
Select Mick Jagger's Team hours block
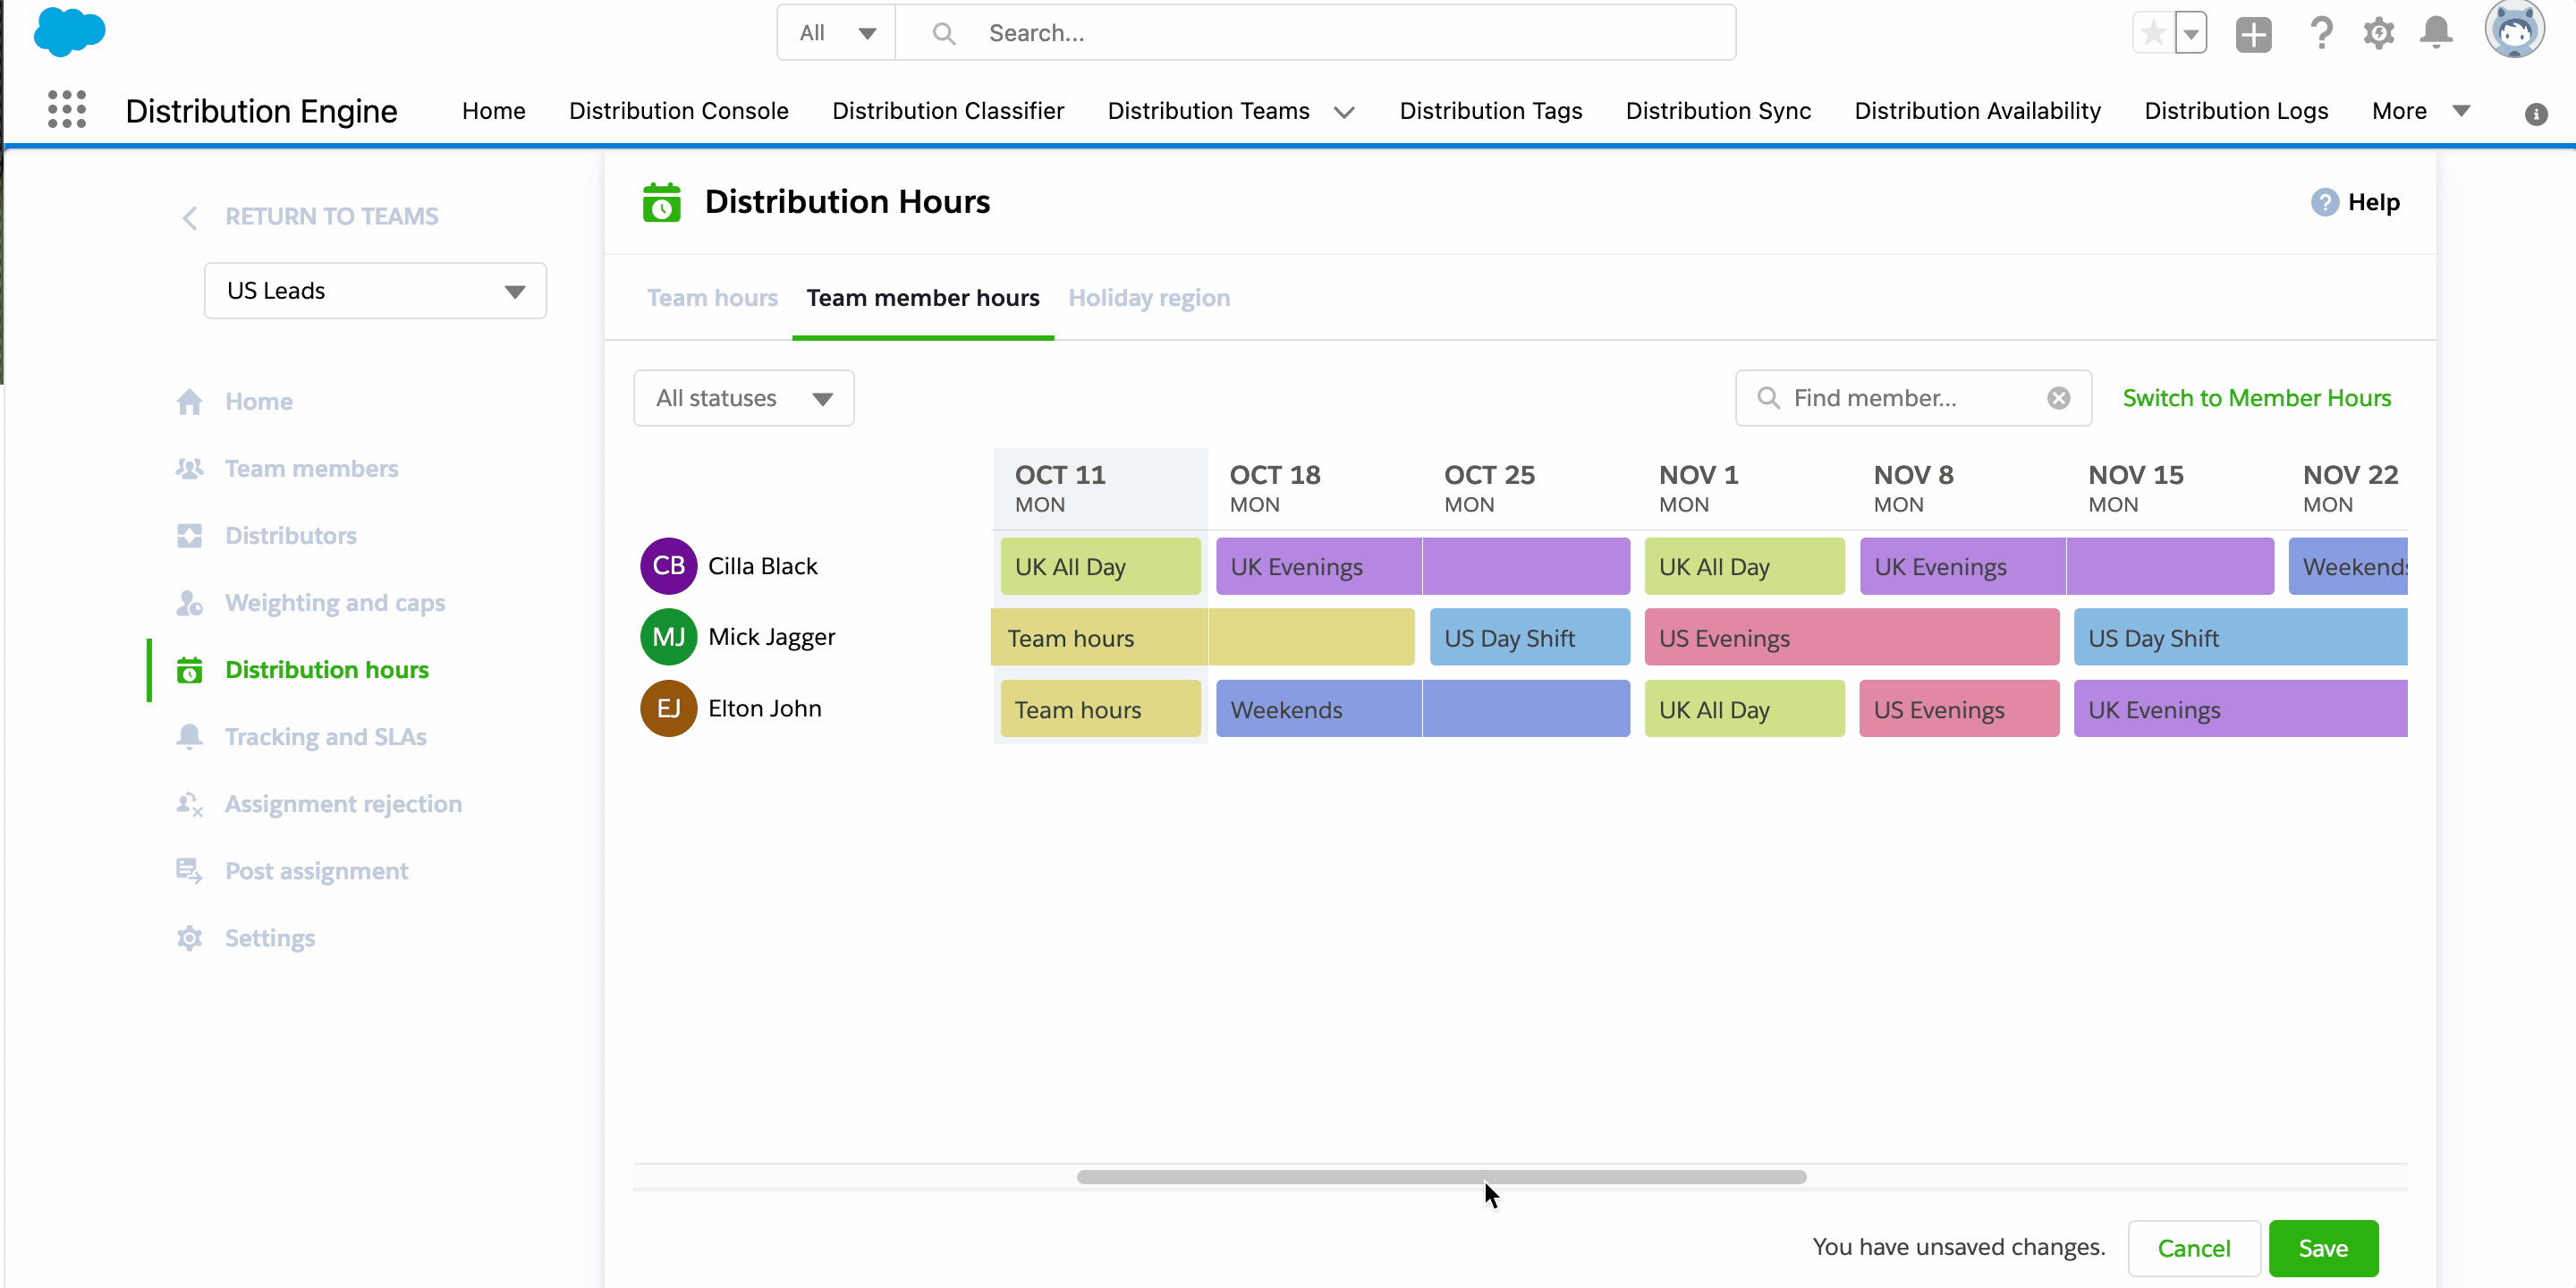point(1202,637)
